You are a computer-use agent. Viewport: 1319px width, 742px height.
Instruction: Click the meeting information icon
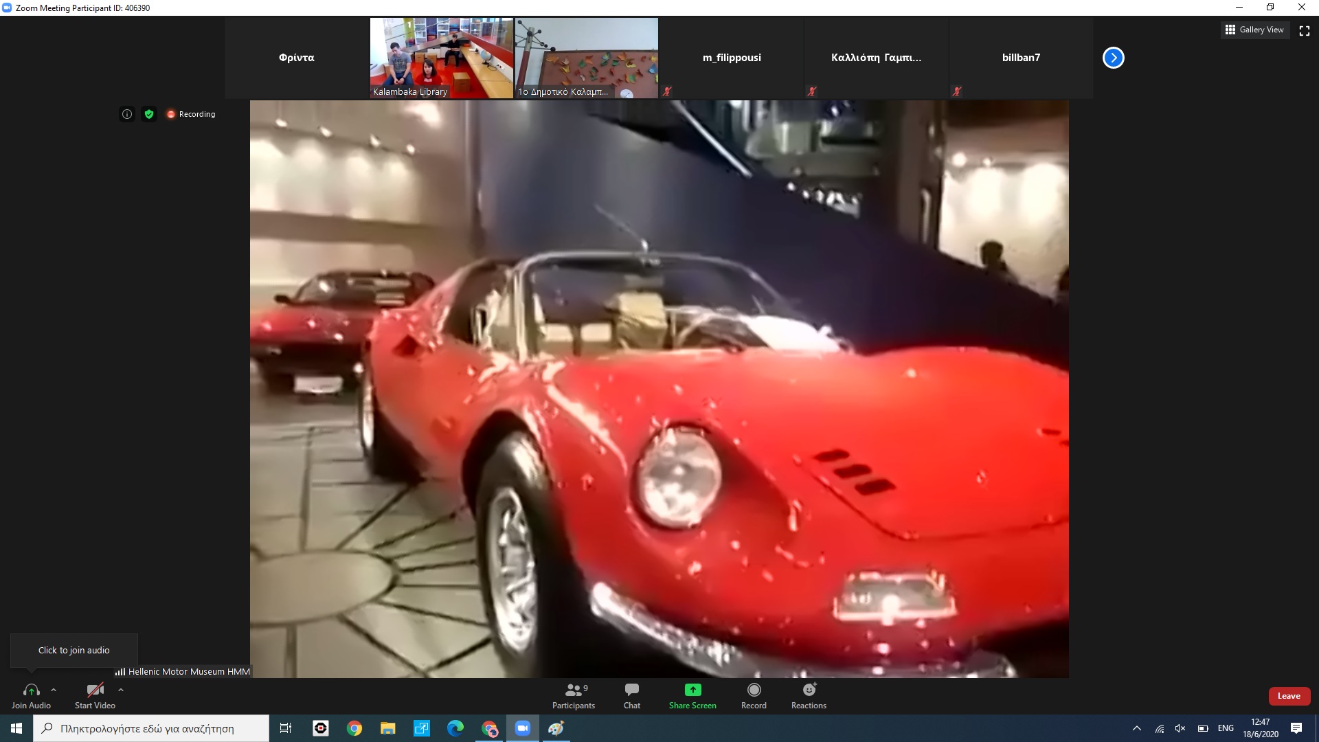tap(127, 114)
